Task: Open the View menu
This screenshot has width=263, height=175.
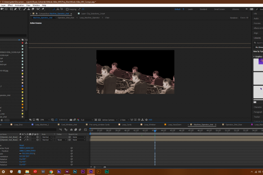Action: (28, 5)
